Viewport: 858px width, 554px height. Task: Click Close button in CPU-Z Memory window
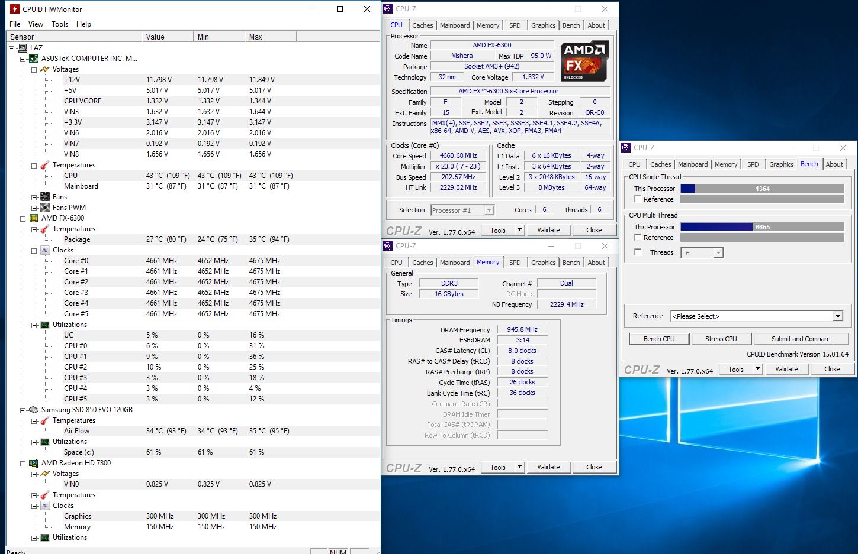click(x=594, y=467)
